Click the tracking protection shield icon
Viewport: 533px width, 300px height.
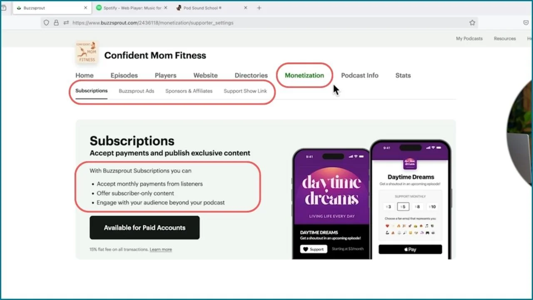coord(46,23)
